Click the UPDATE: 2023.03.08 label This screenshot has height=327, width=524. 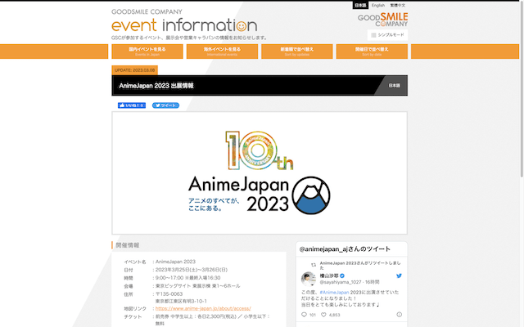(134, 70)
